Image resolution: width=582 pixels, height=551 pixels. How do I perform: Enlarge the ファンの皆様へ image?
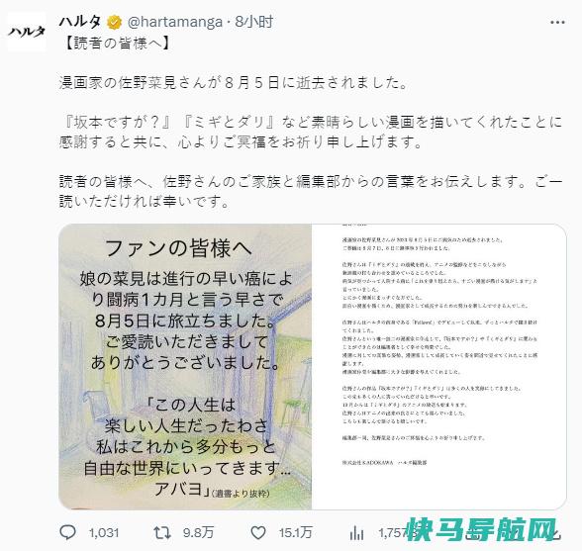click(x=185, y=367)
